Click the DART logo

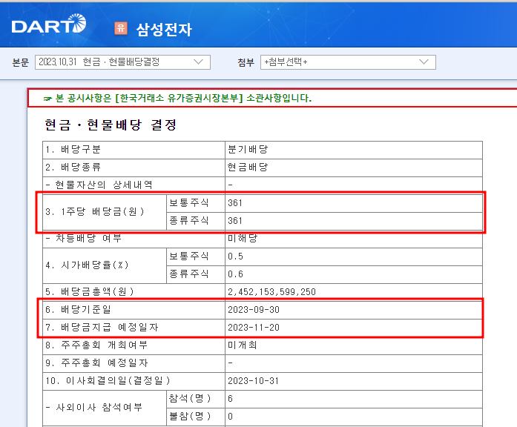coord(49,24)
